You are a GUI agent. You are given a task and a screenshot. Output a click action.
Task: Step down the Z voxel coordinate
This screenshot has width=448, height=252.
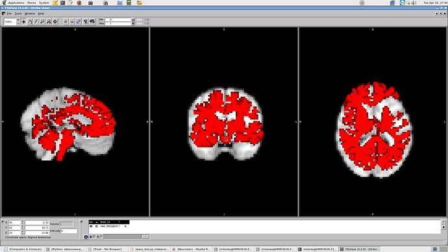(23, 234)
